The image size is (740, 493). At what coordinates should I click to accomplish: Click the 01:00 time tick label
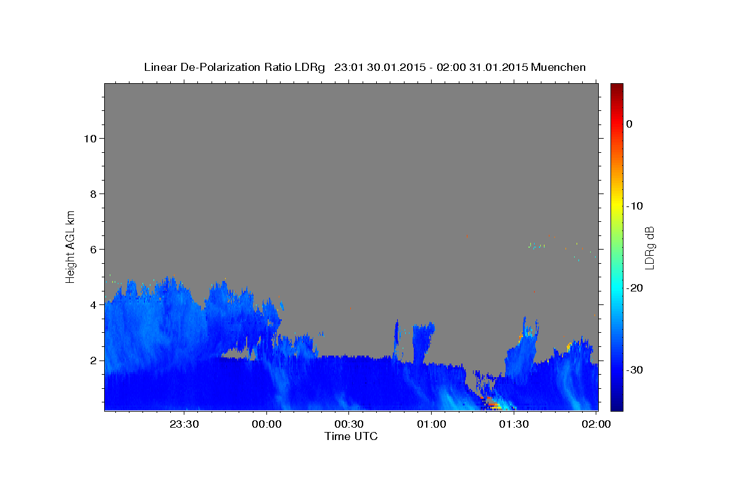(432, 424)
